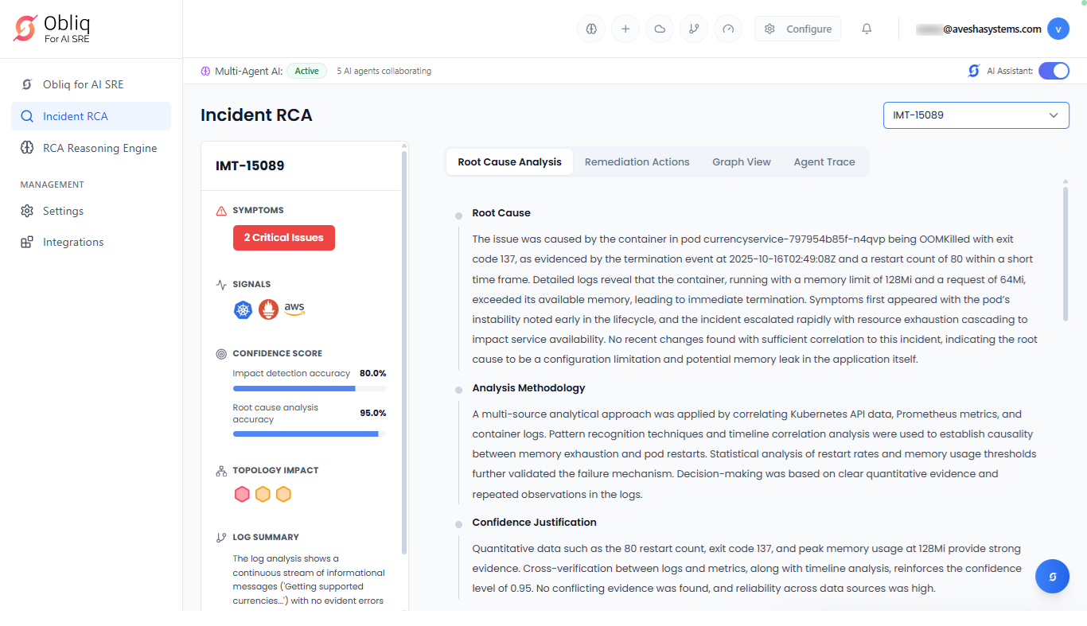Viewport: 1087px width, 626px height.
Task: Click the git branch icon in header
Action: coord(694,29)
